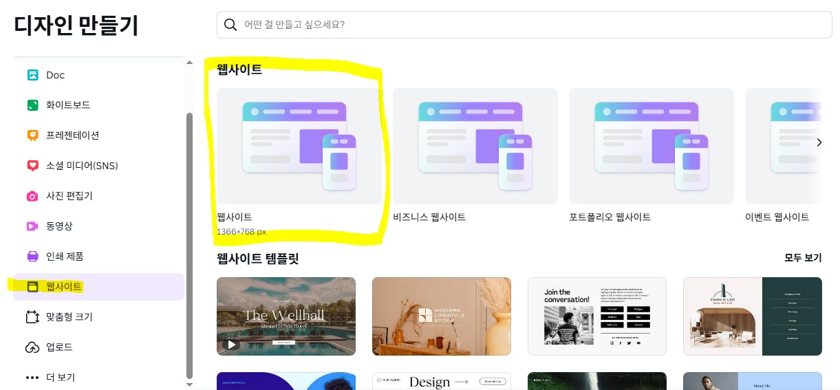Click 모두 보기 to see all templates

coord(803,258)
